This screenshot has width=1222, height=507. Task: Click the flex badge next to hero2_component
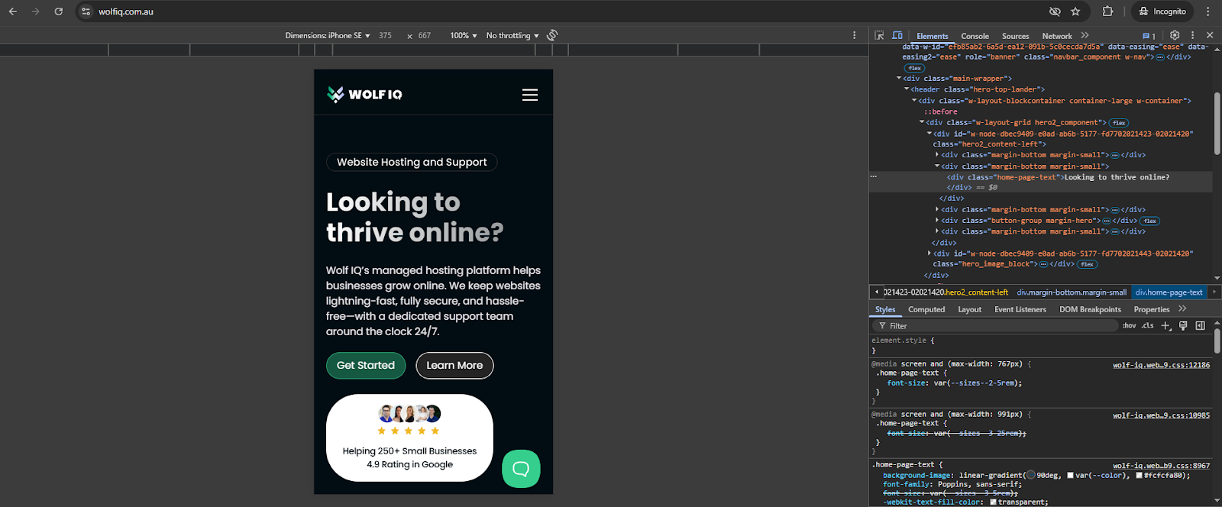(x=1119, y=123)
